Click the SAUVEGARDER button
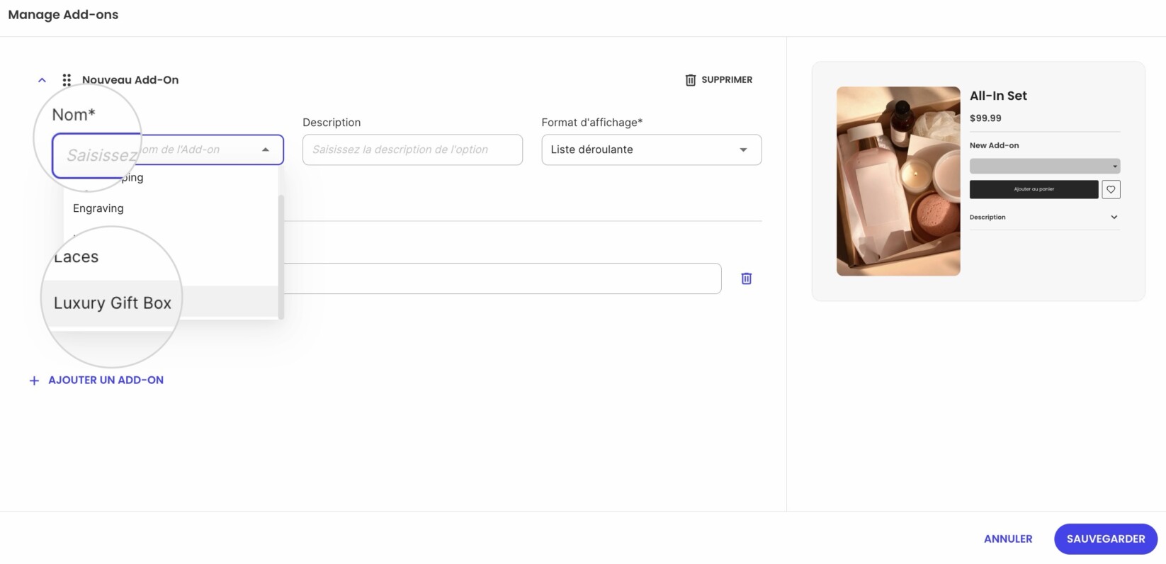The width and height of the screenshot is (1166, 564). (x=1106, y=539)
